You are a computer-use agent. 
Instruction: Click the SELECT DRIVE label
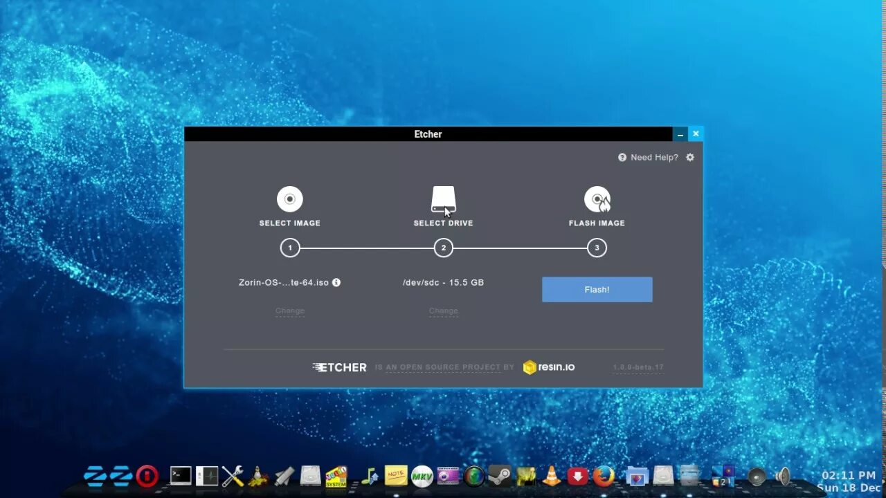coord(444,223)
